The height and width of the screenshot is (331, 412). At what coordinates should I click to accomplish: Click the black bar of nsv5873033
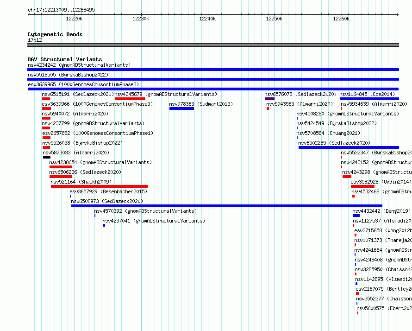[47, 157]
